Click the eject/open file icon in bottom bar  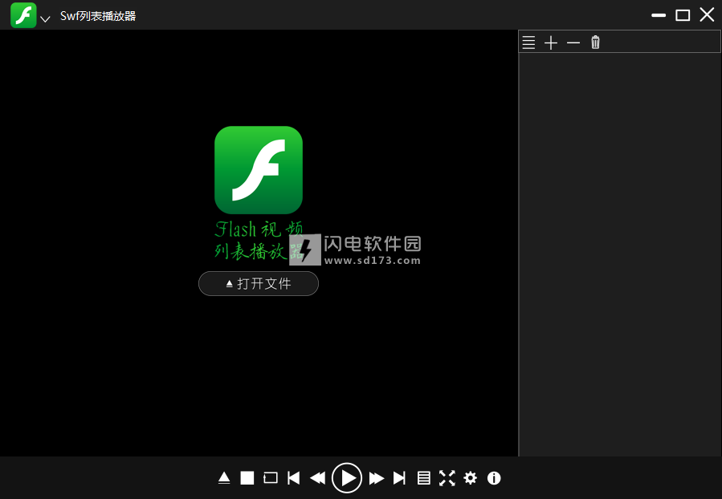click(x=224, y=478)
